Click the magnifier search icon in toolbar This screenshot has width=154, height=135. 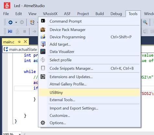(x=145, y=22)
